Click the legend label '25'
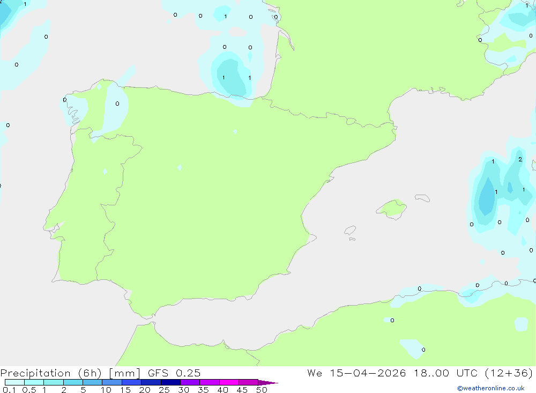Viewport: 536px width, 393px height. [x=164, y=390]
